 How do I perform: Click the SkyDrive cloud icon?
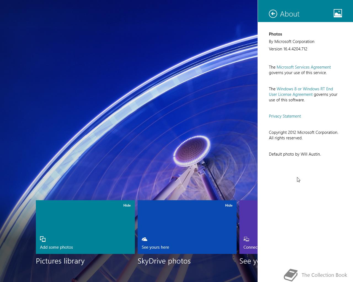click(x=145, y=239)
